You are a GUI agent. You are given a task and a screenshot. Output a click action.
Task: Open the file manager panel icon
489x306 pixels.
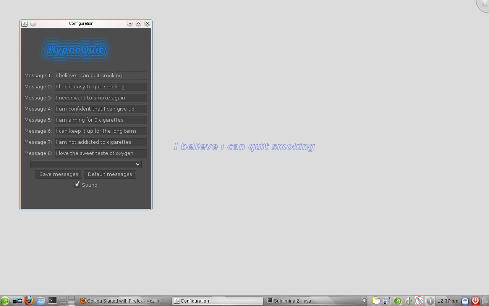[40, 301]
